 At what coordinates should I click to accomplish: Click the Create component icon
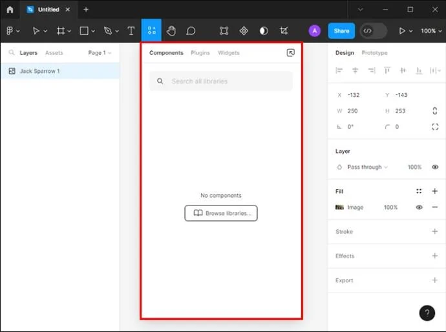244,31
